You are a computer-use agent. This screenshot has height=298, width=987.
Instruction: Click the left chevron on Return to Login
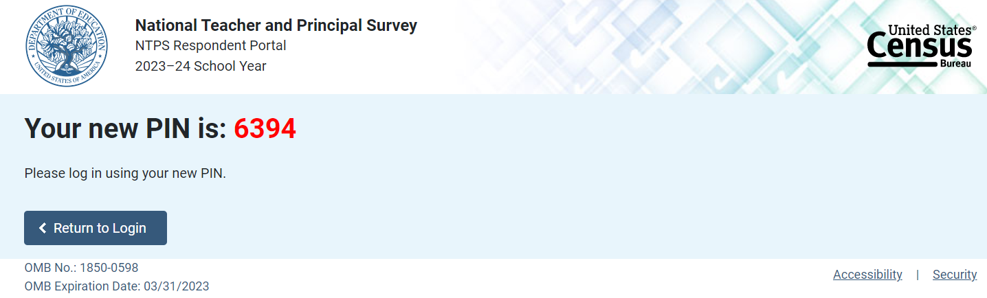point(43,228)
